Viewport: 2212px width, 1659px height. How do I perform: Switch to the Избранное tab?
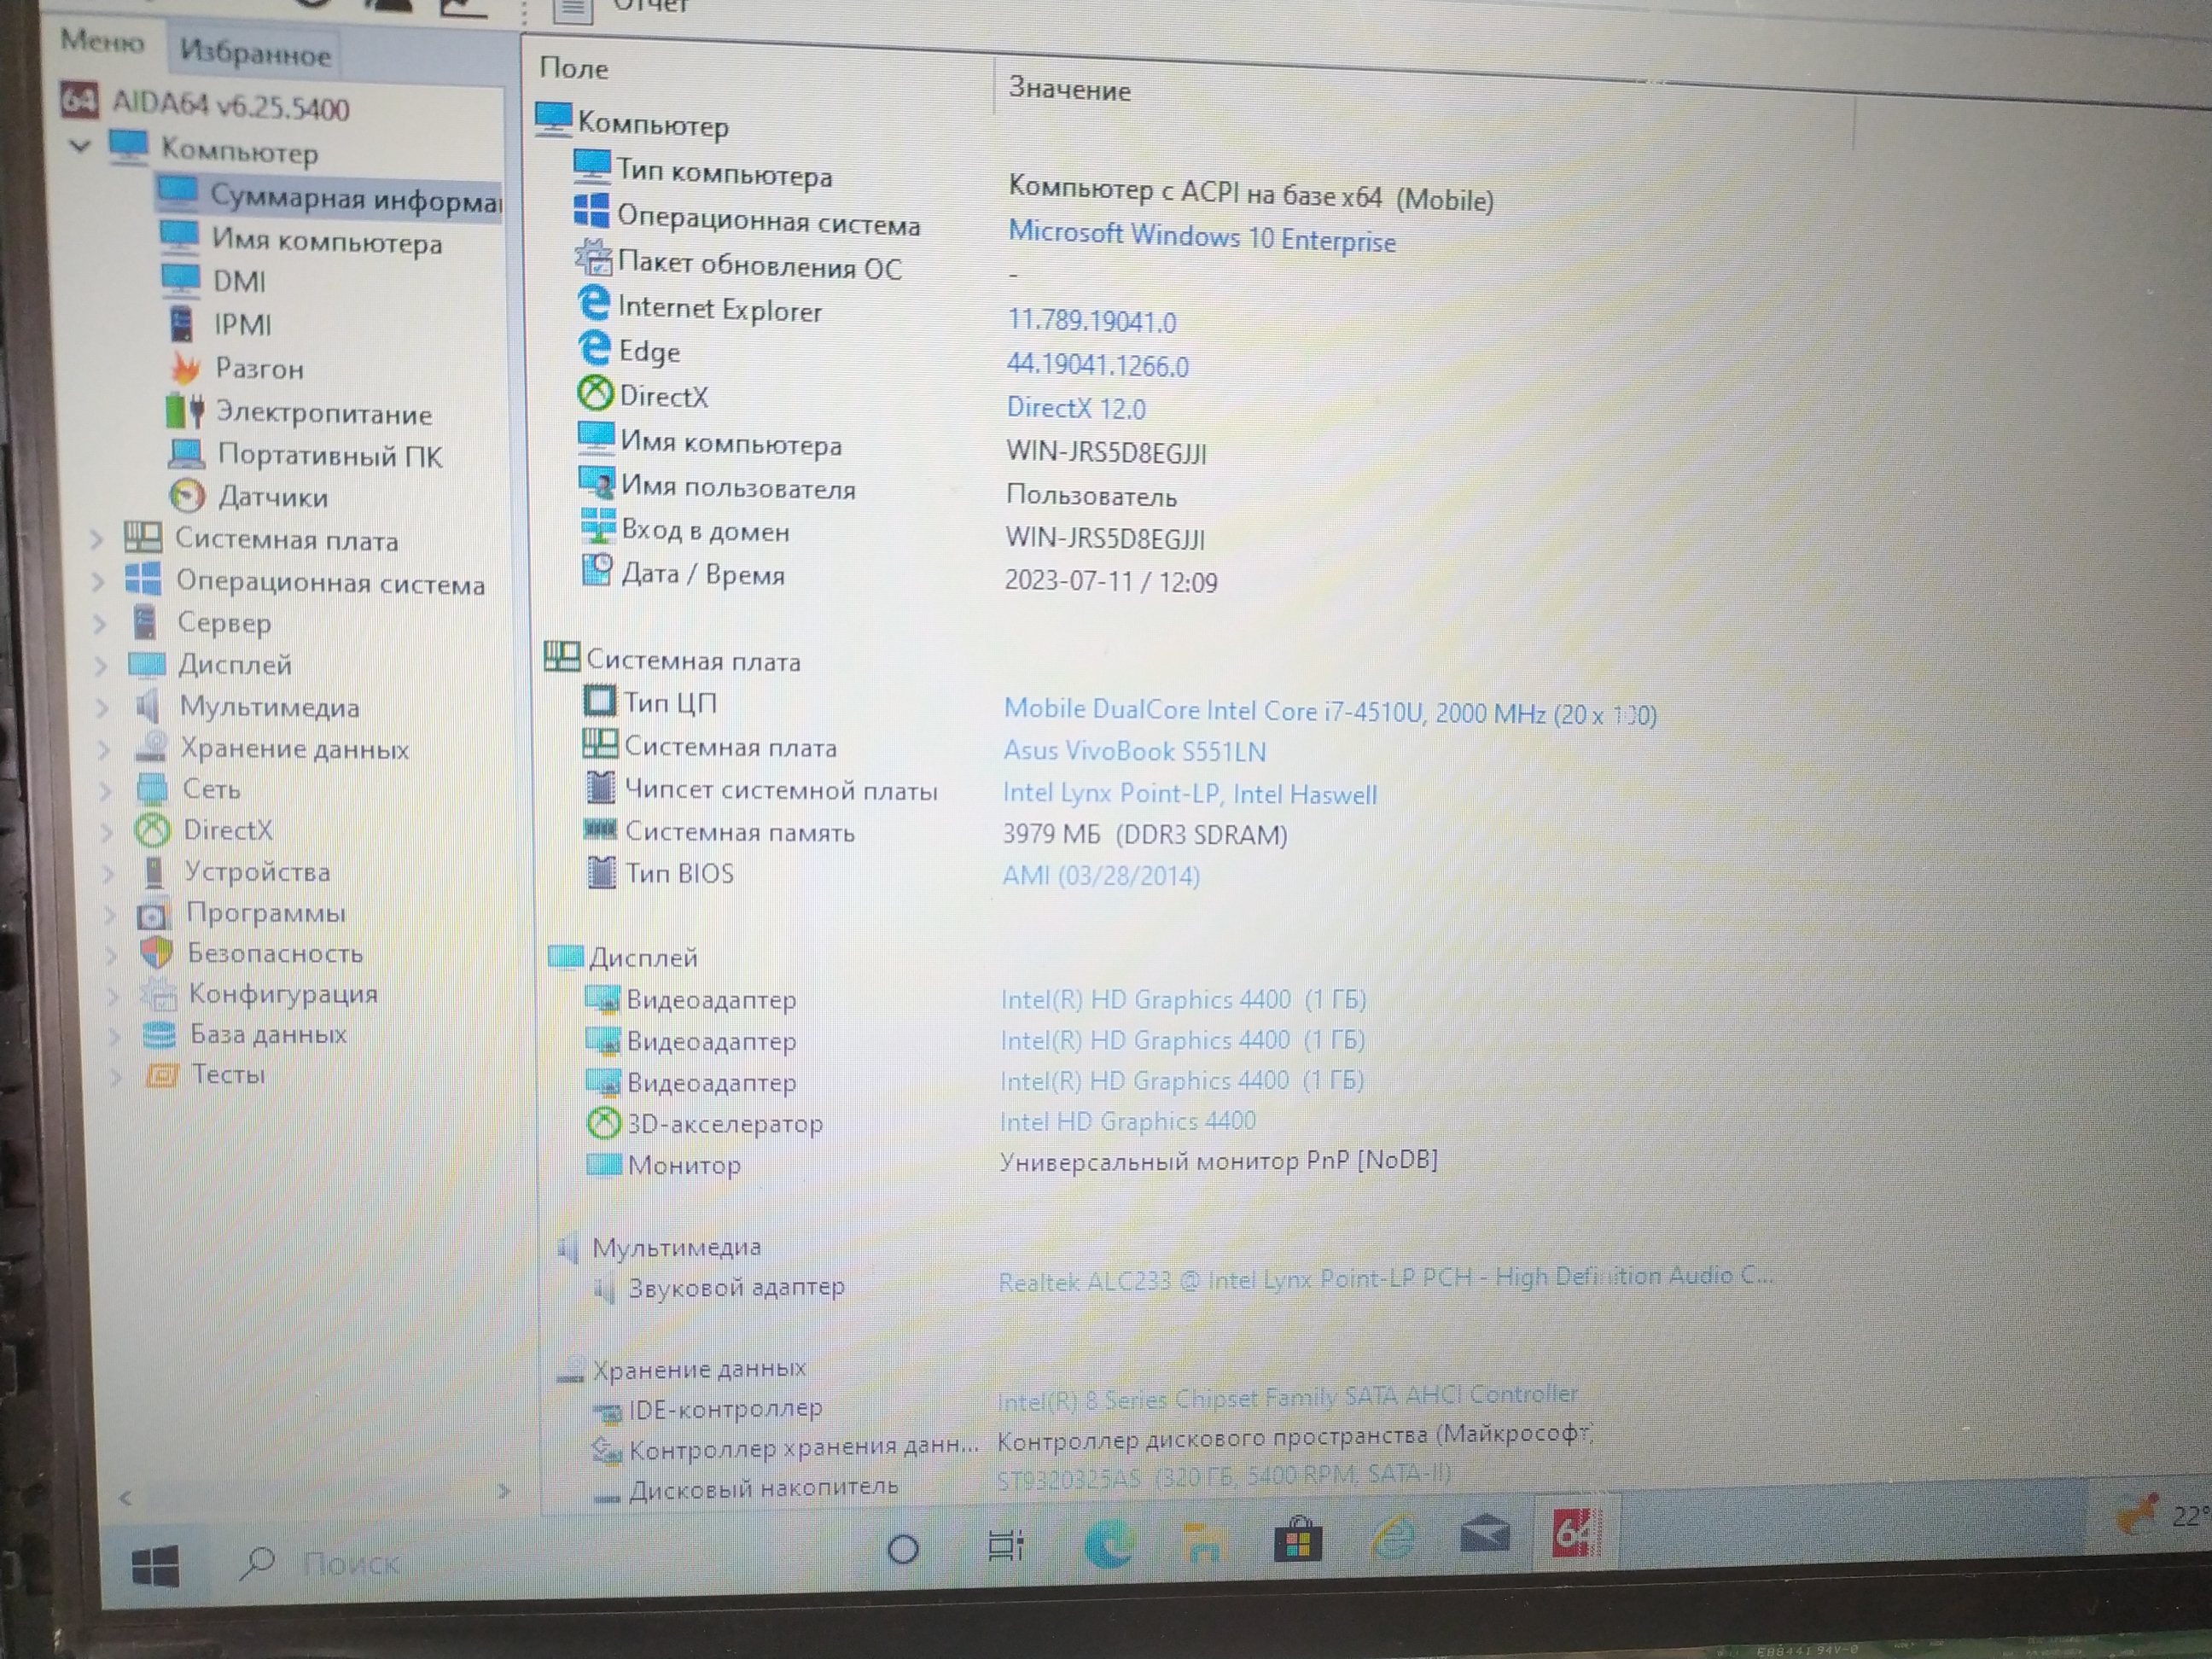pos(255,53)
